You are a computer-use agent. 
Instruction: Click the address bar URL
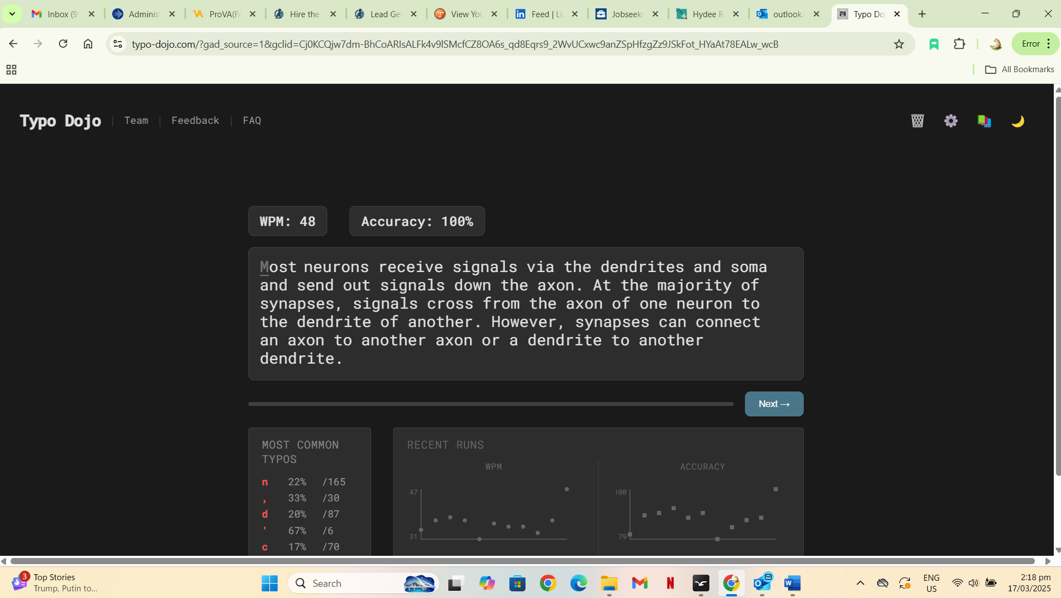click(x=455, y=44)
